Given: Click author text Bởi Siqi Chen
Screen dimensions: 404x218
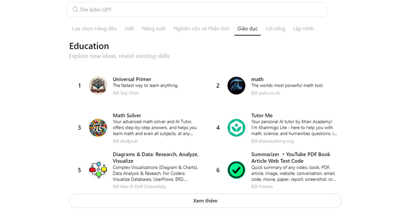Looking at the screenshot, I should coord(126,93).
